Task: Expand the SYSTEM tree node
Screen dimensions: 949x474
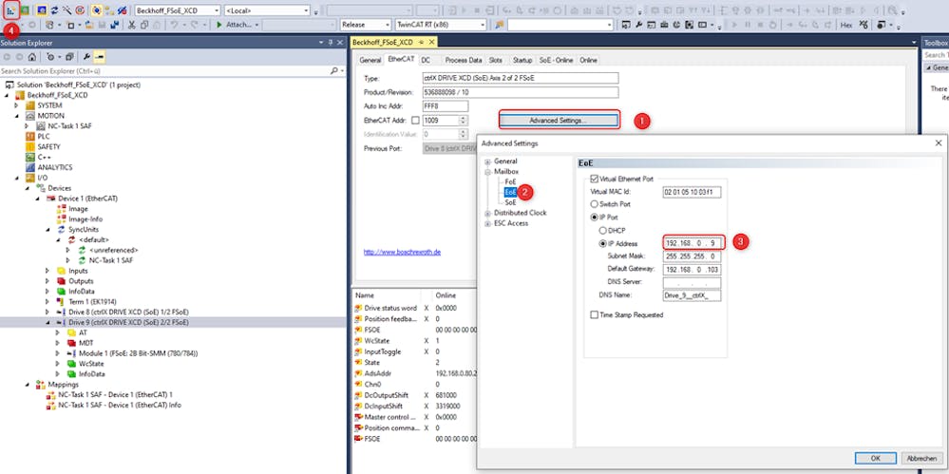Action: (17, 105)
